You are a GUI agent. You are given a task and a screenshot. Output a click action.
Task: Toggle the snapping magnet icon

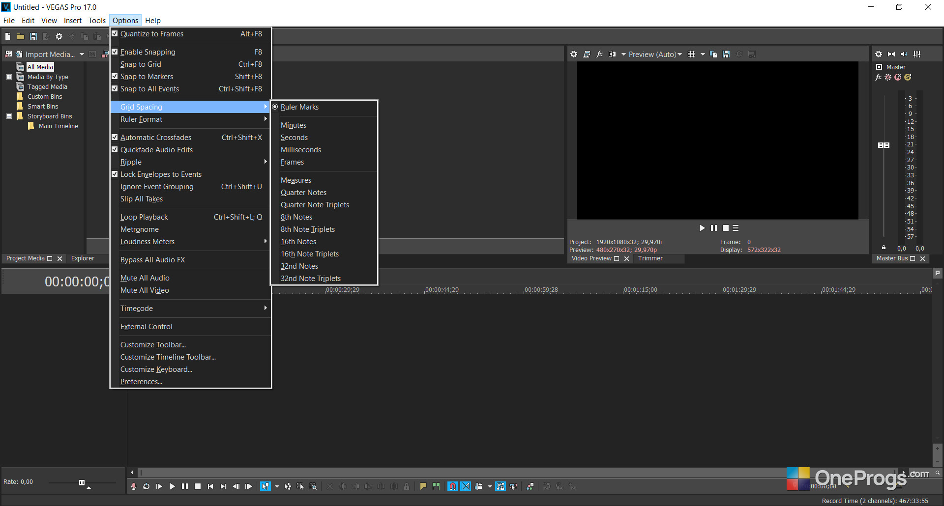click(453, 486)
